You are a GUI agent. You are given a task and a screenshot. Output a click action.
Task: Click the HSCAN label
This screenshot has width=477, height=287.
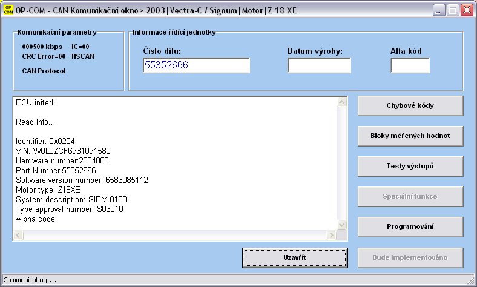(x=83, y=56)
